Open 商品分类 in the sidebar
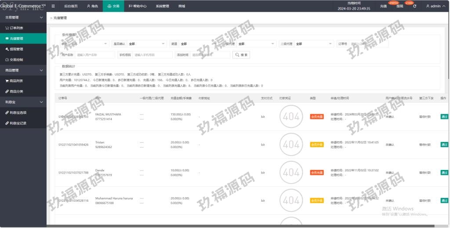The height and width of the screenshot is (228, 450). click(x=17, y=91)
